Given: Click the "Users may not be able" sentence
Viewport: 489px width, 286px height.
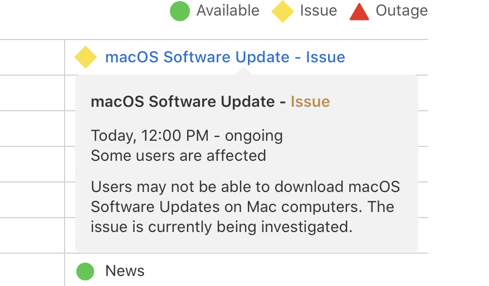Looking at the screenshot, I should point(245,186).
